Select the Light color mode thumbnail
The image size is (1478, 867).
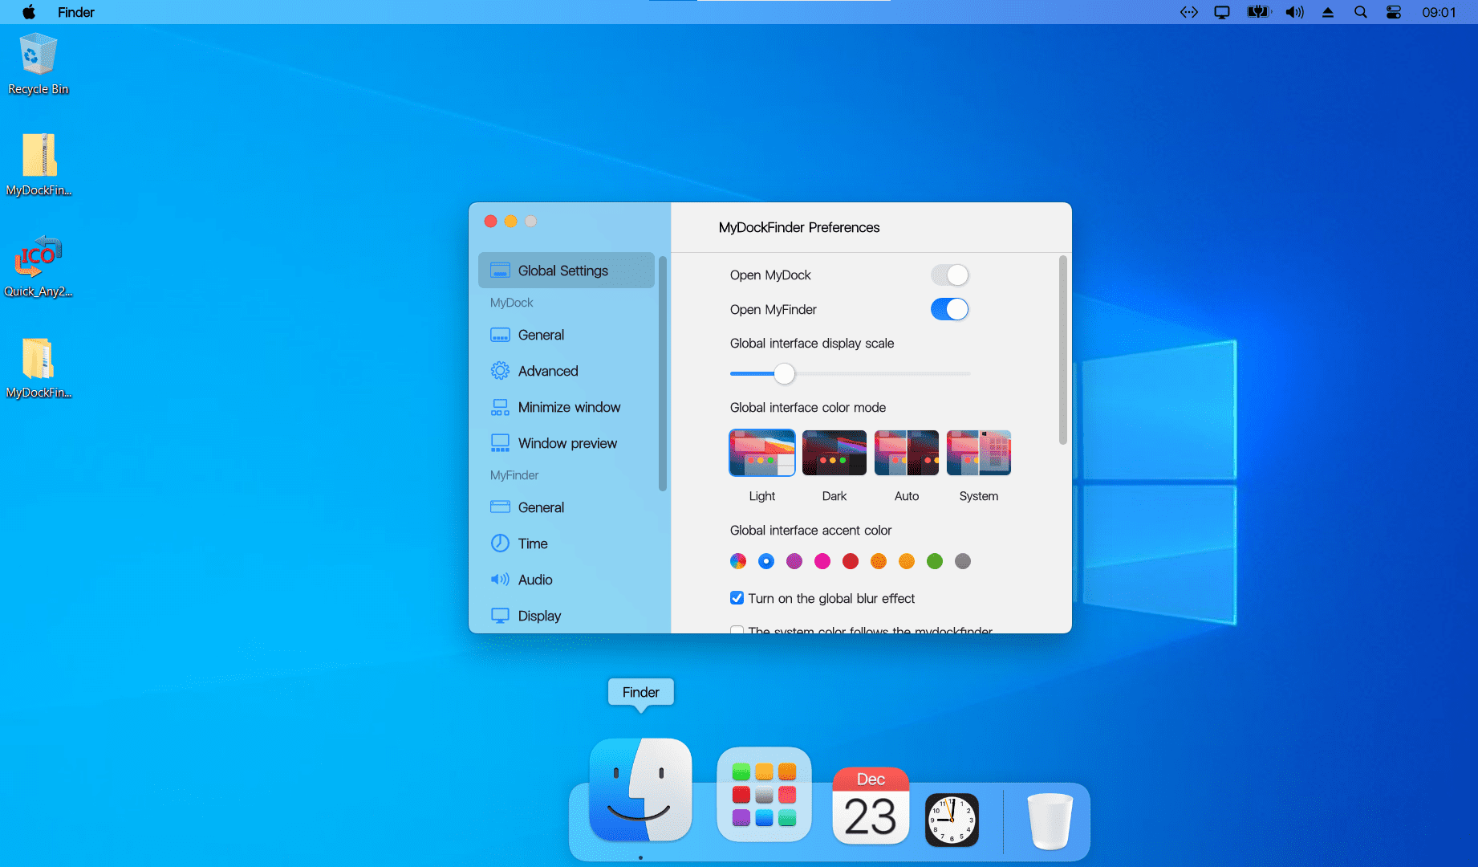[762, 453]
